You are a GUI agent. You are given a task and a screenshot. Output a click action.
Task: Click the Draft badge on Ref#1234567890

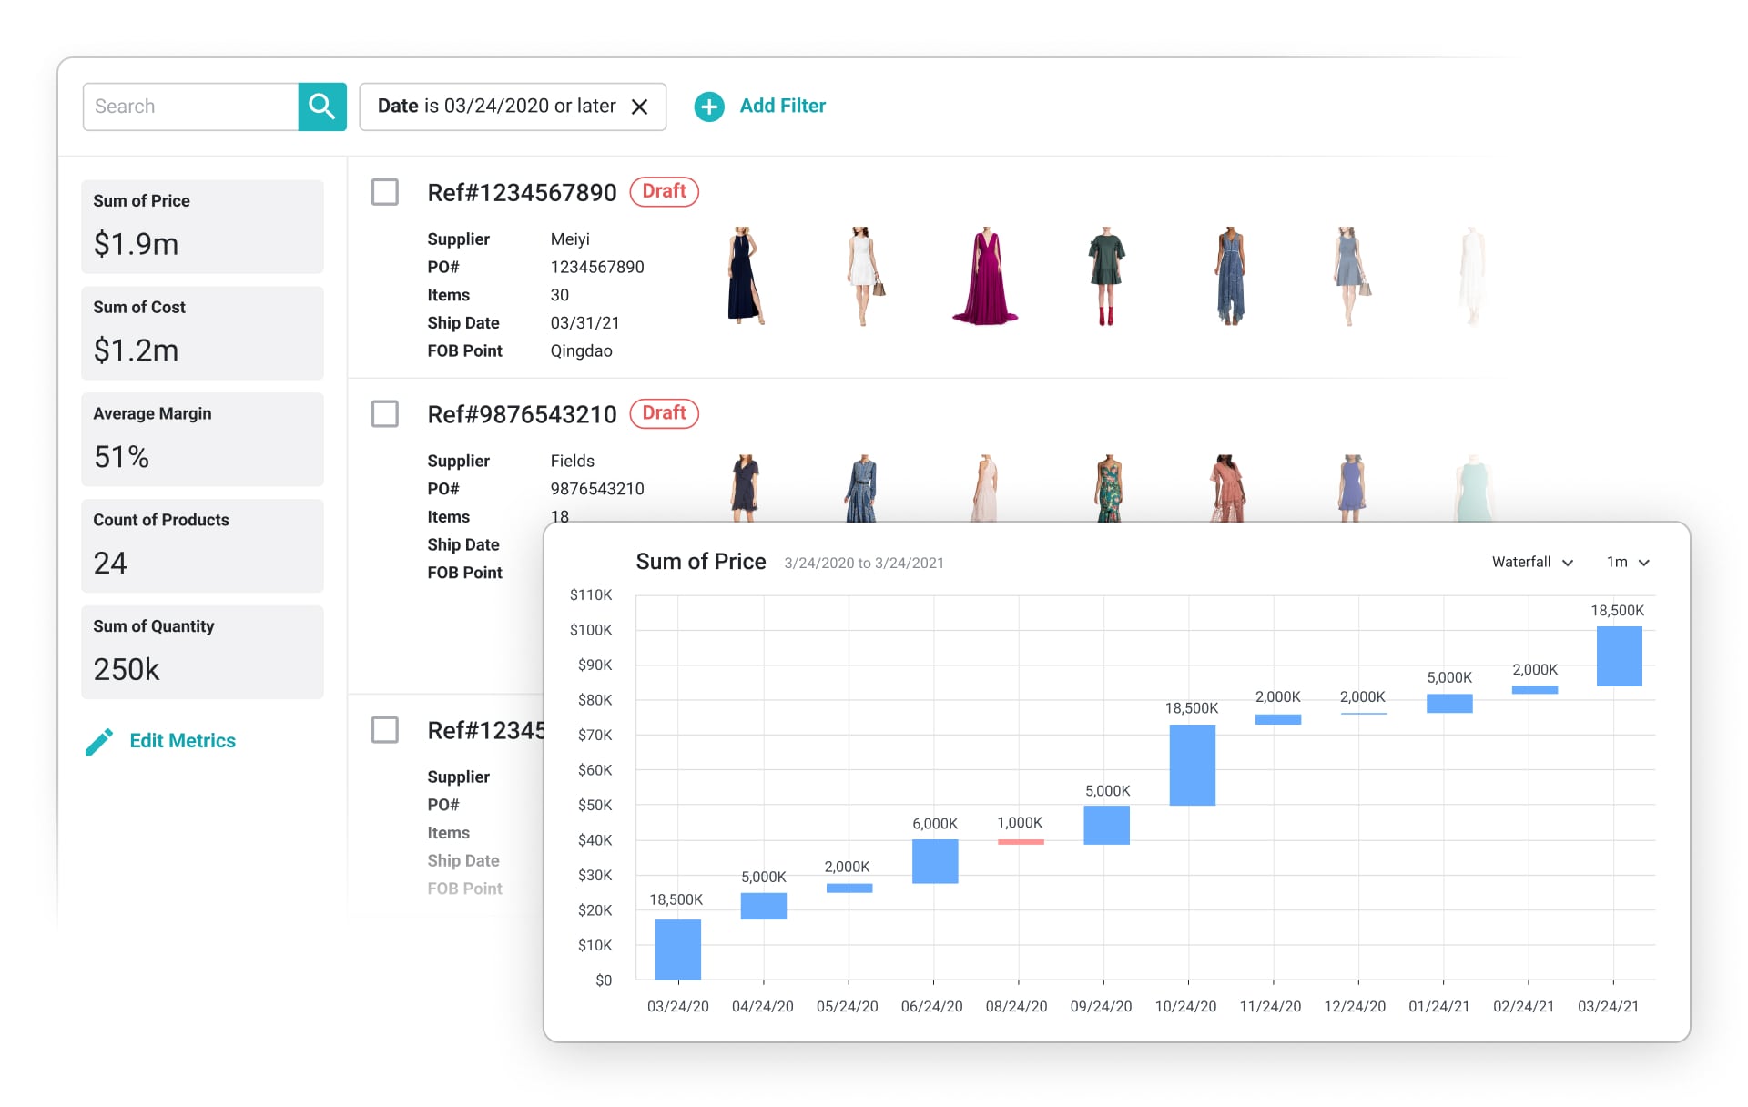pyautogui.click(x=664, y=191)
